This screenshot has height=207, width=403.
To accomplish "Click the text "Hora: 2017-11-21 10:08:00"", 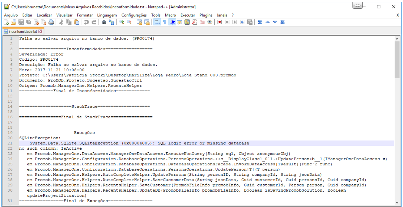I will pos(52,70).
